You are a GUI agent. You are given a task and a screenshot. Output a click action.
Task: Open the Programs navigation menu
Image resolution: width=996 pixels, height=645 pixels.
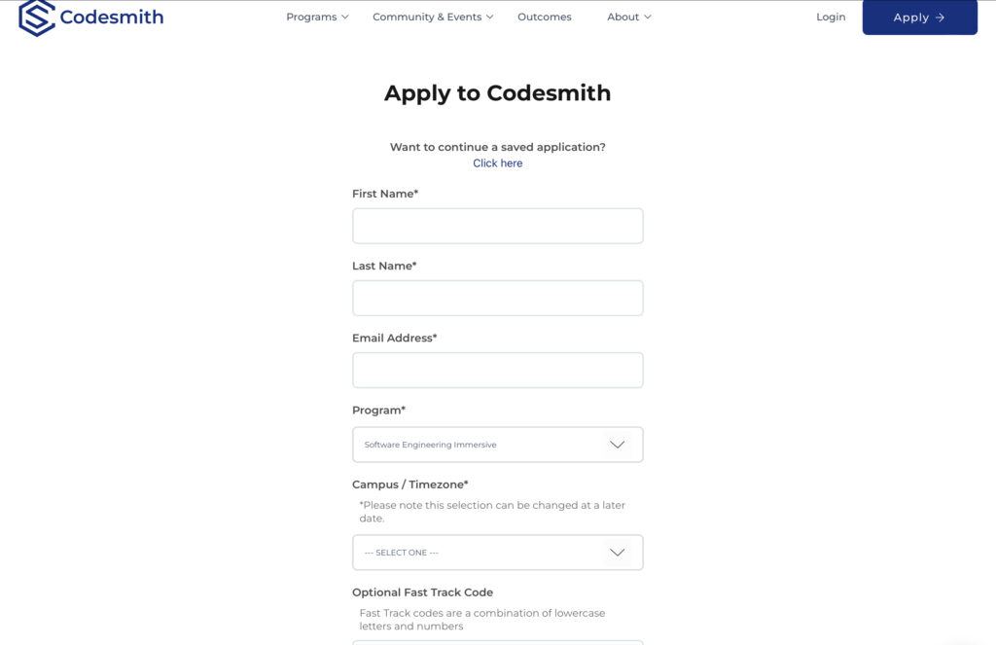coord(311,18)
